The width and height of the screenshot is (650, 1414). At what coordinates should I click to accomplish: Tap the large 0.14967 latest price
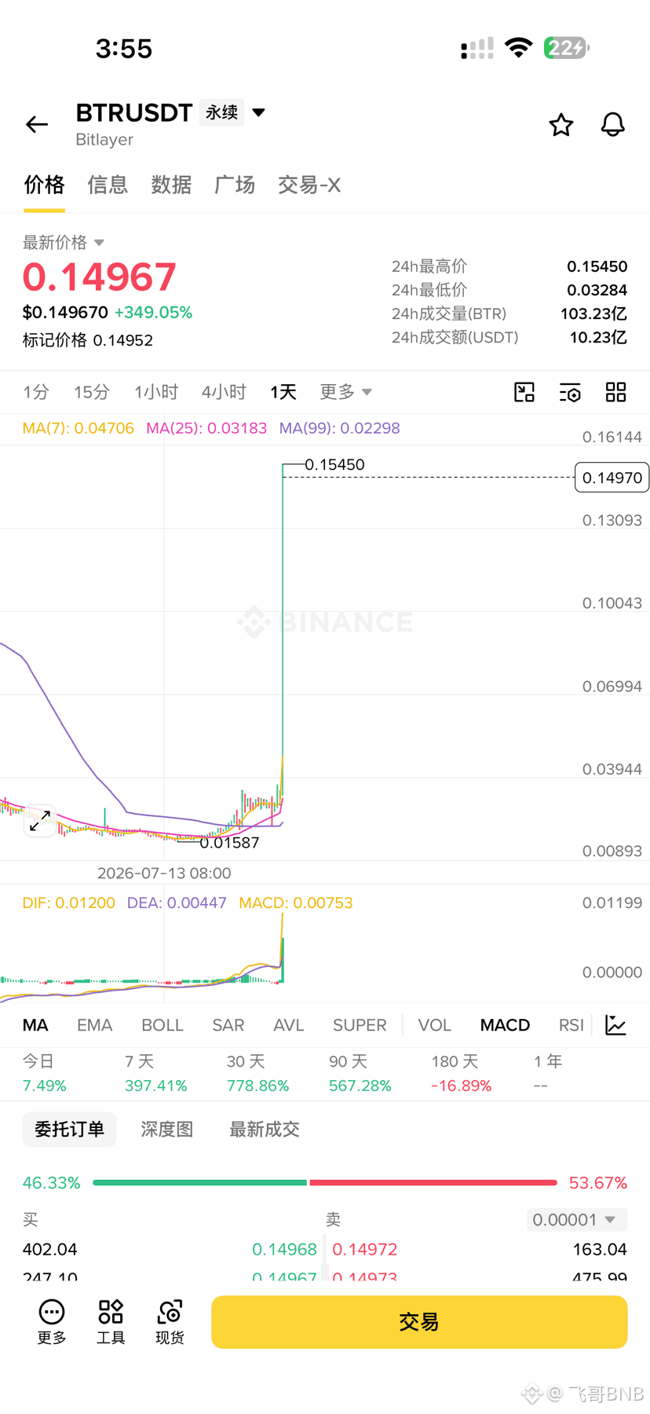tap(100, 277)
